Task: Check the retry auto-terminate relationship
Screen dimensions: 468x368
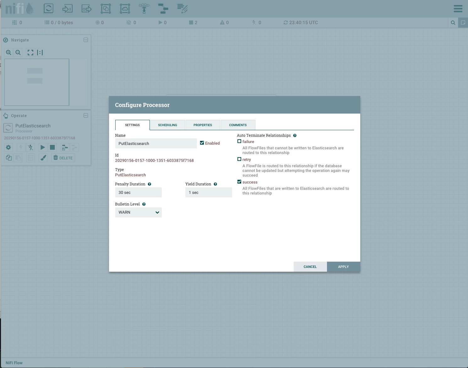Action: click(x=239, y=159)
